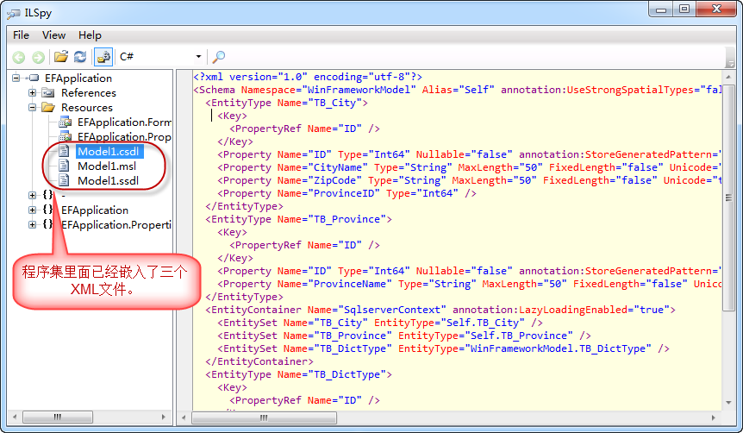Expand the References node
743x433 pixels.
click(x=32, y=92)
